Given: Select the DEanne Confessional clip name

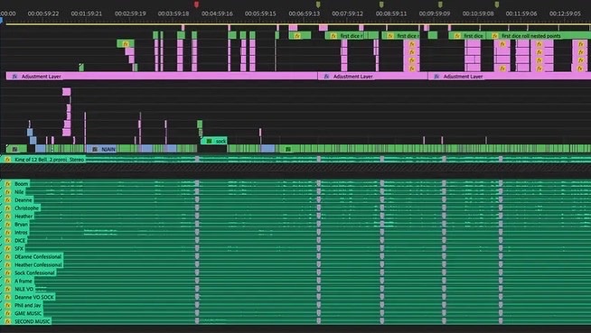Looking at the screenshot, I should 38,256.
